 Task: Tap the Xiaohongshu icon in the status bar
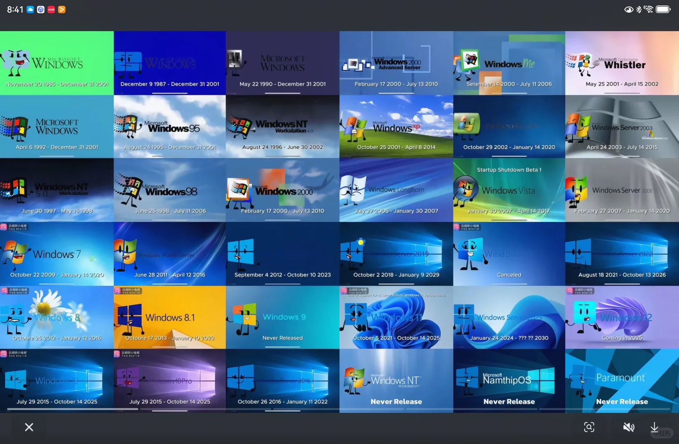(x=51, y=9)
